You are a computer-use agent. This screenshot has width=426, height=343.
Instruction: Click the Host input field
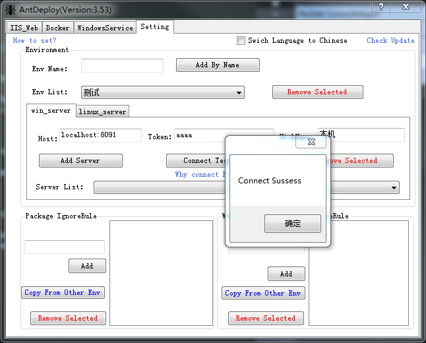coord(100,135)
